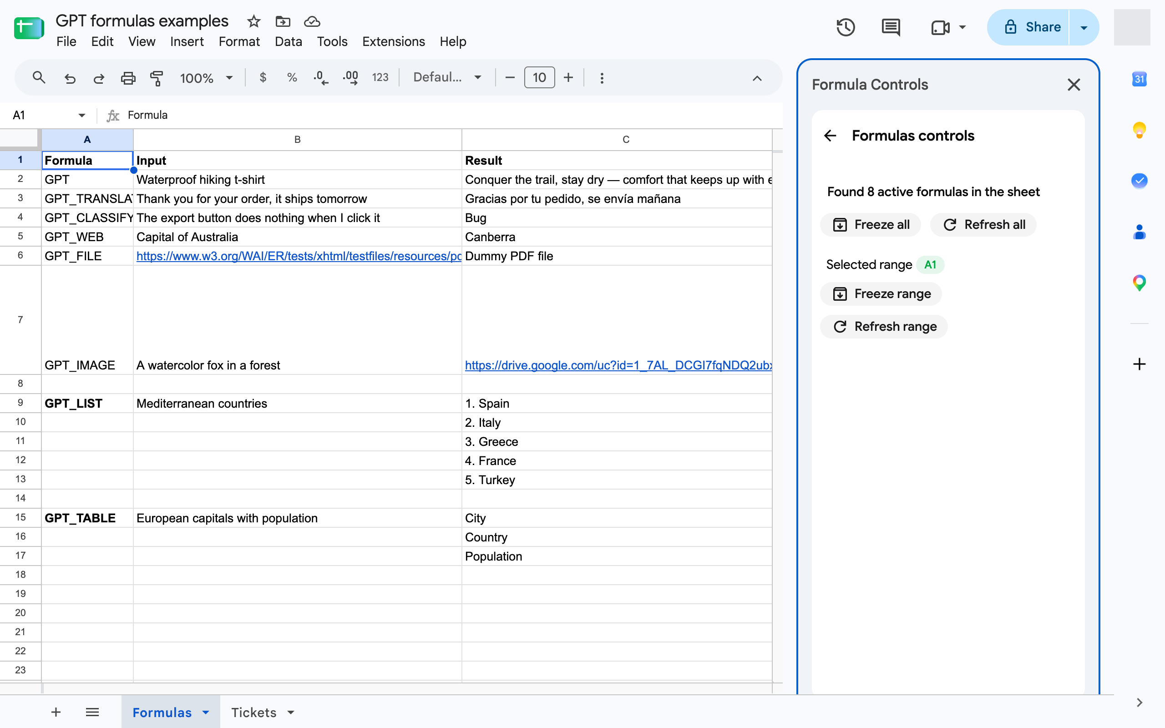Open the Data menu

pyautogui.click(x=289, y=41)
